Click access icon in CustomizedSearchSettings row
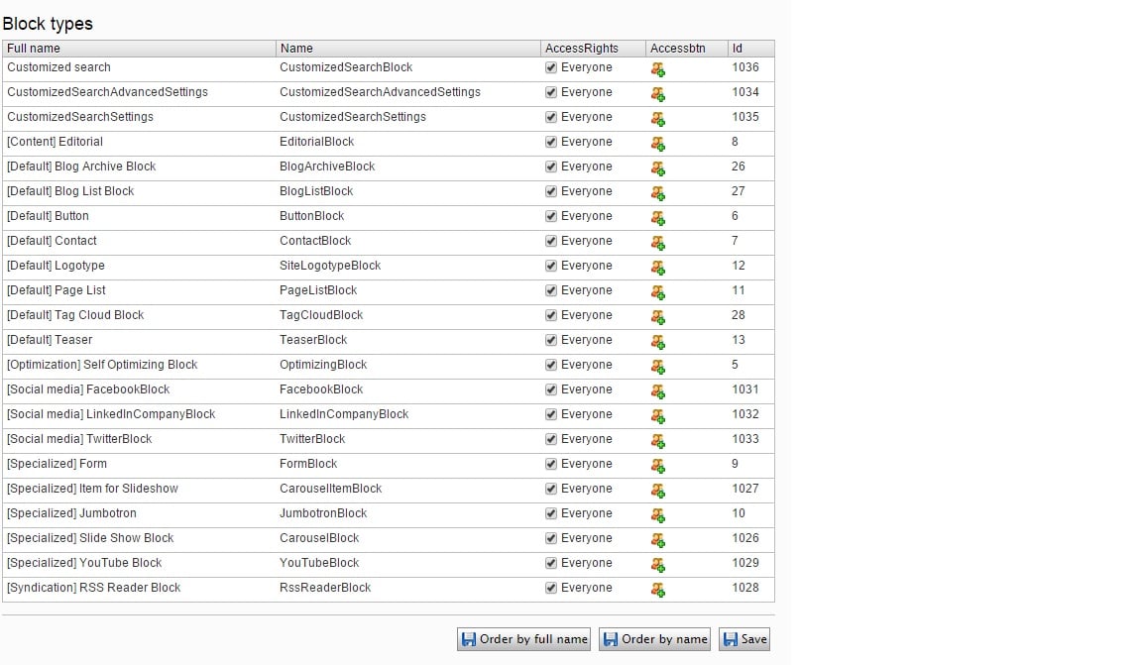The height and width of the screenshot is (665, 1142). (657, 119)
